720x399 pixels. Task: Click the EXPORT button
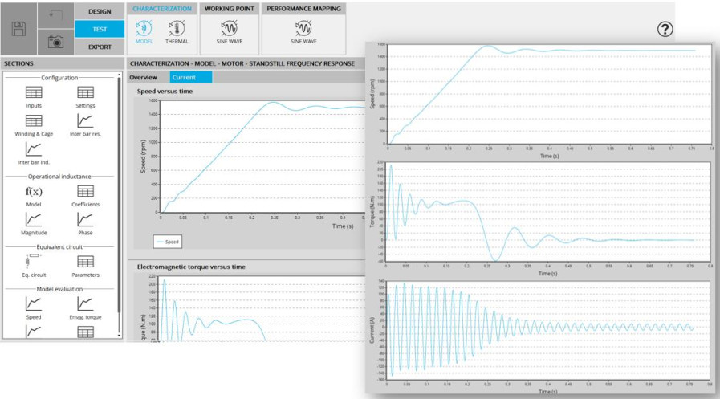[100, 47]
